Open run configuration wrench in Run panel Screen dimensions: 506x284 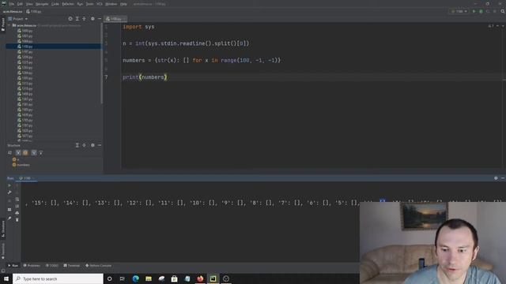(x=9, y=192)
